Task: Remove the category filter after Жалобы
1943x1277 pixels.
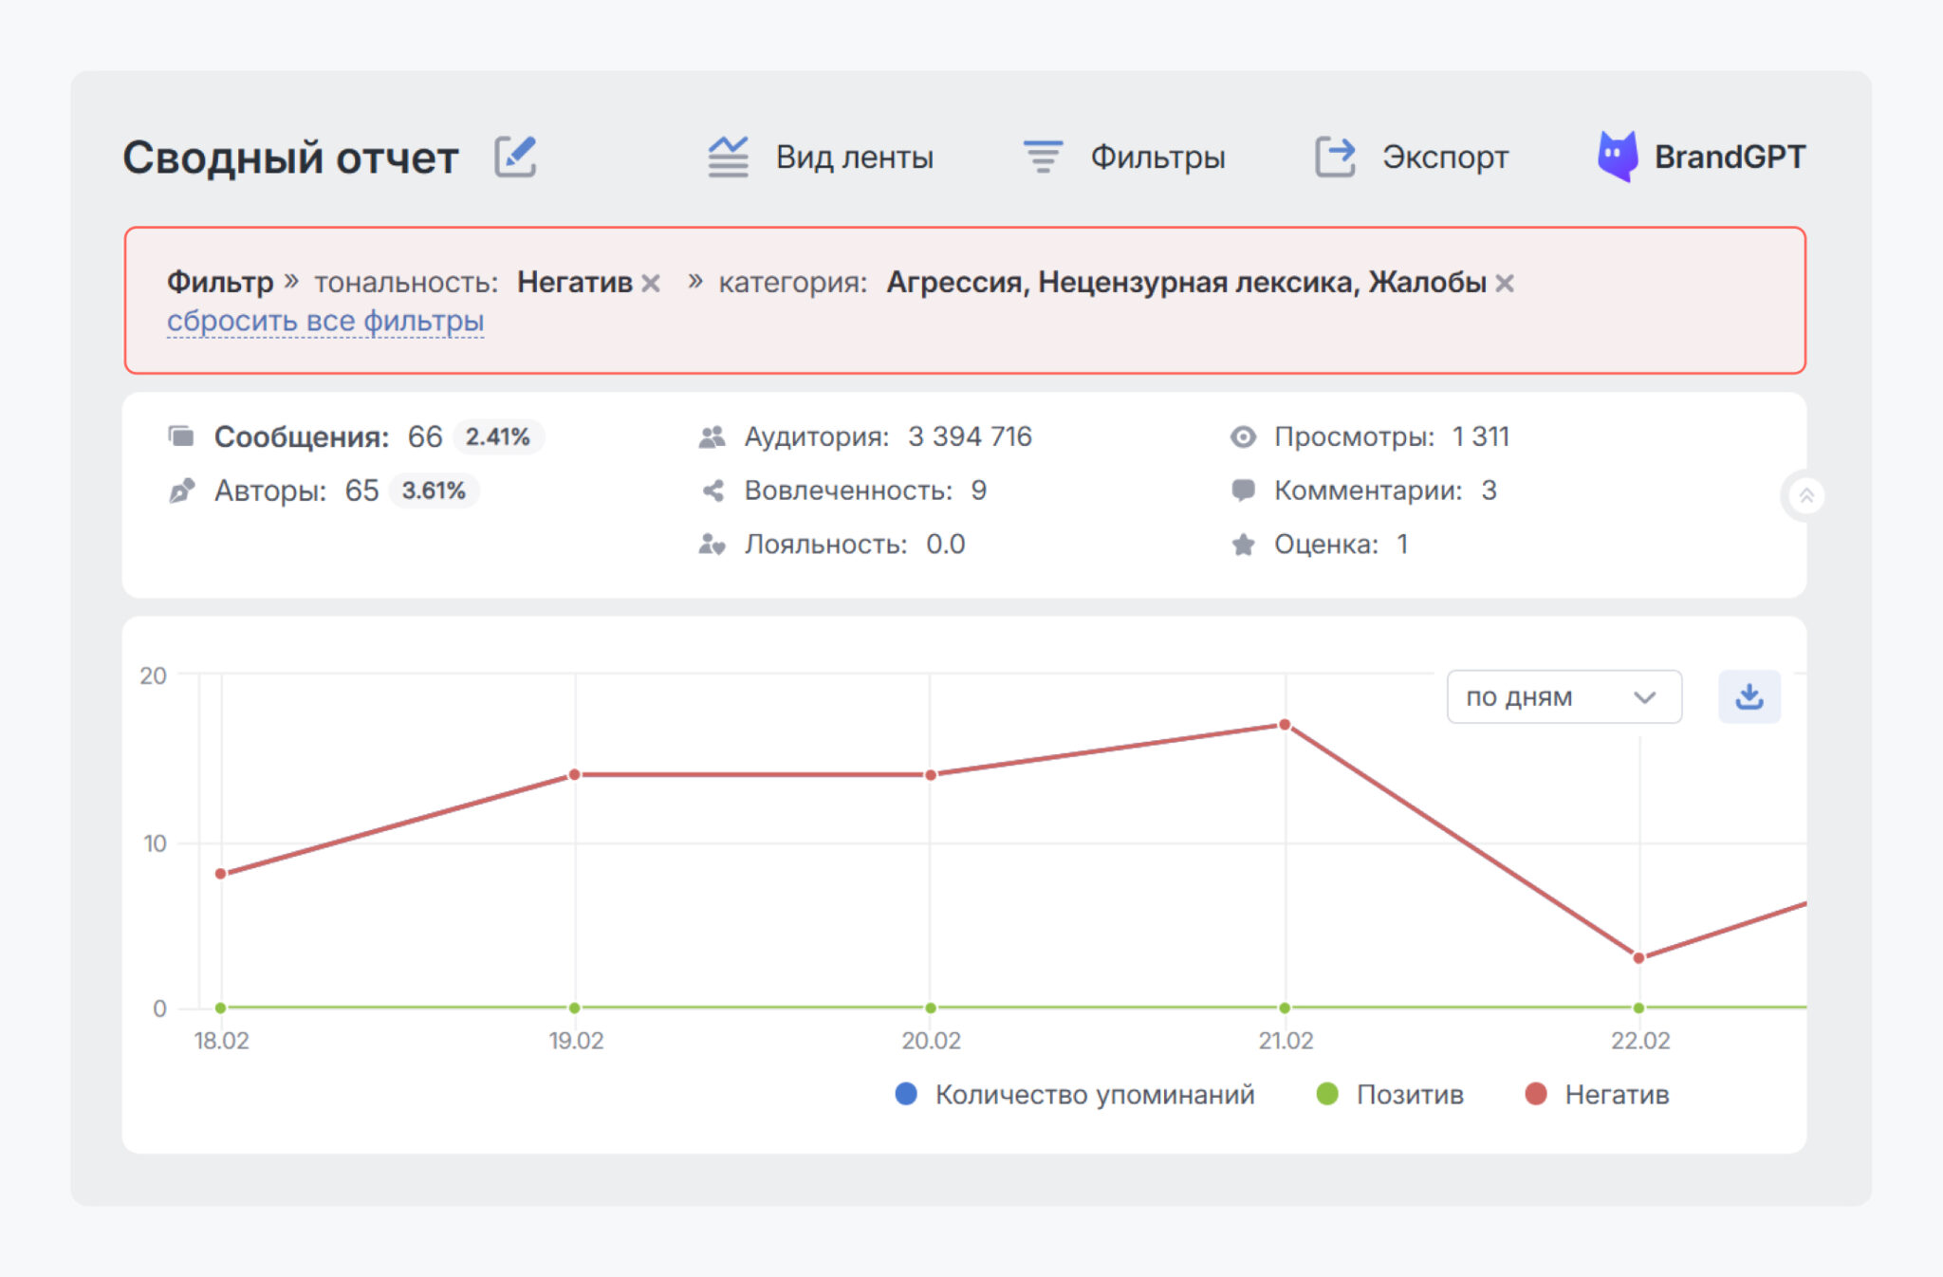Action: tap(1505, 283)
